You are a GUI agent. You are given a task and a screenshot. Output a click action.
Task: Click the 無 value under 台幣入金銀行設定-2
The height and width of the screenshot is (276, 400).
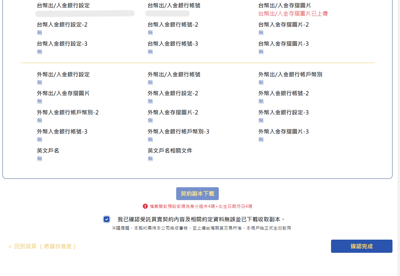click(39, 33)
